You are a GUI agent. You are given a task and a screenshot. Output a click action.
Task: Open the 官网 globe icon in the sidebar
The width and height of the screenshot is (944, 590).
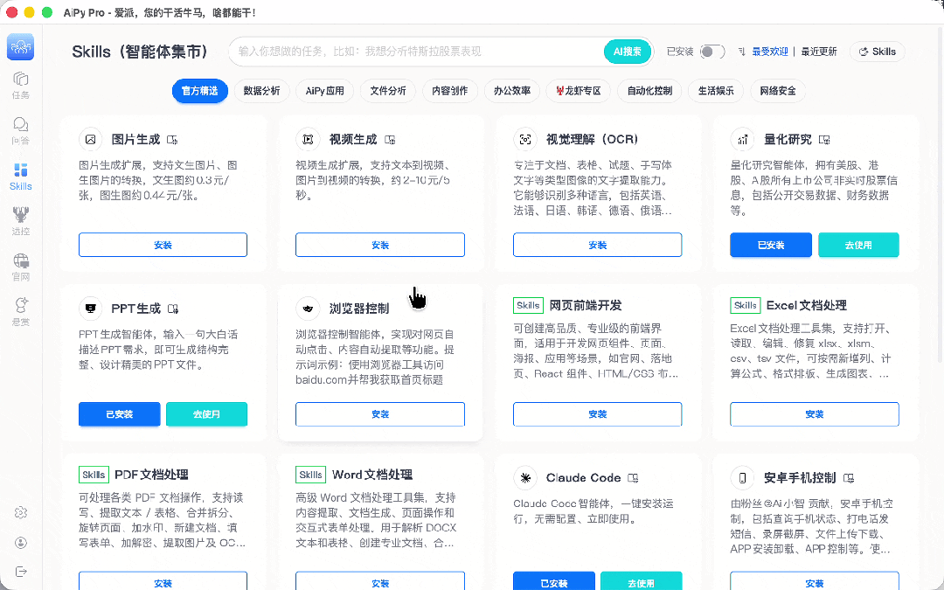pos(20,267)
